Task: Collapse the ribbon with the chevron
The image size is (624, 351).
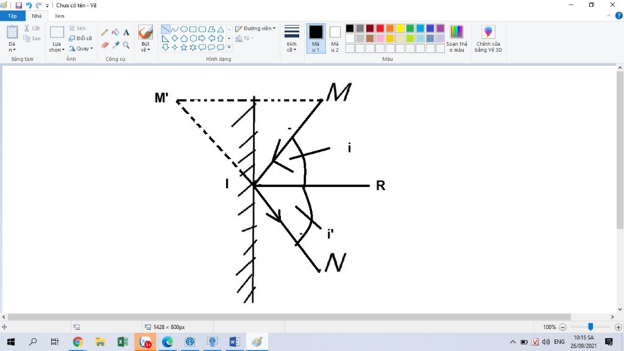Action: pos(609,15)
